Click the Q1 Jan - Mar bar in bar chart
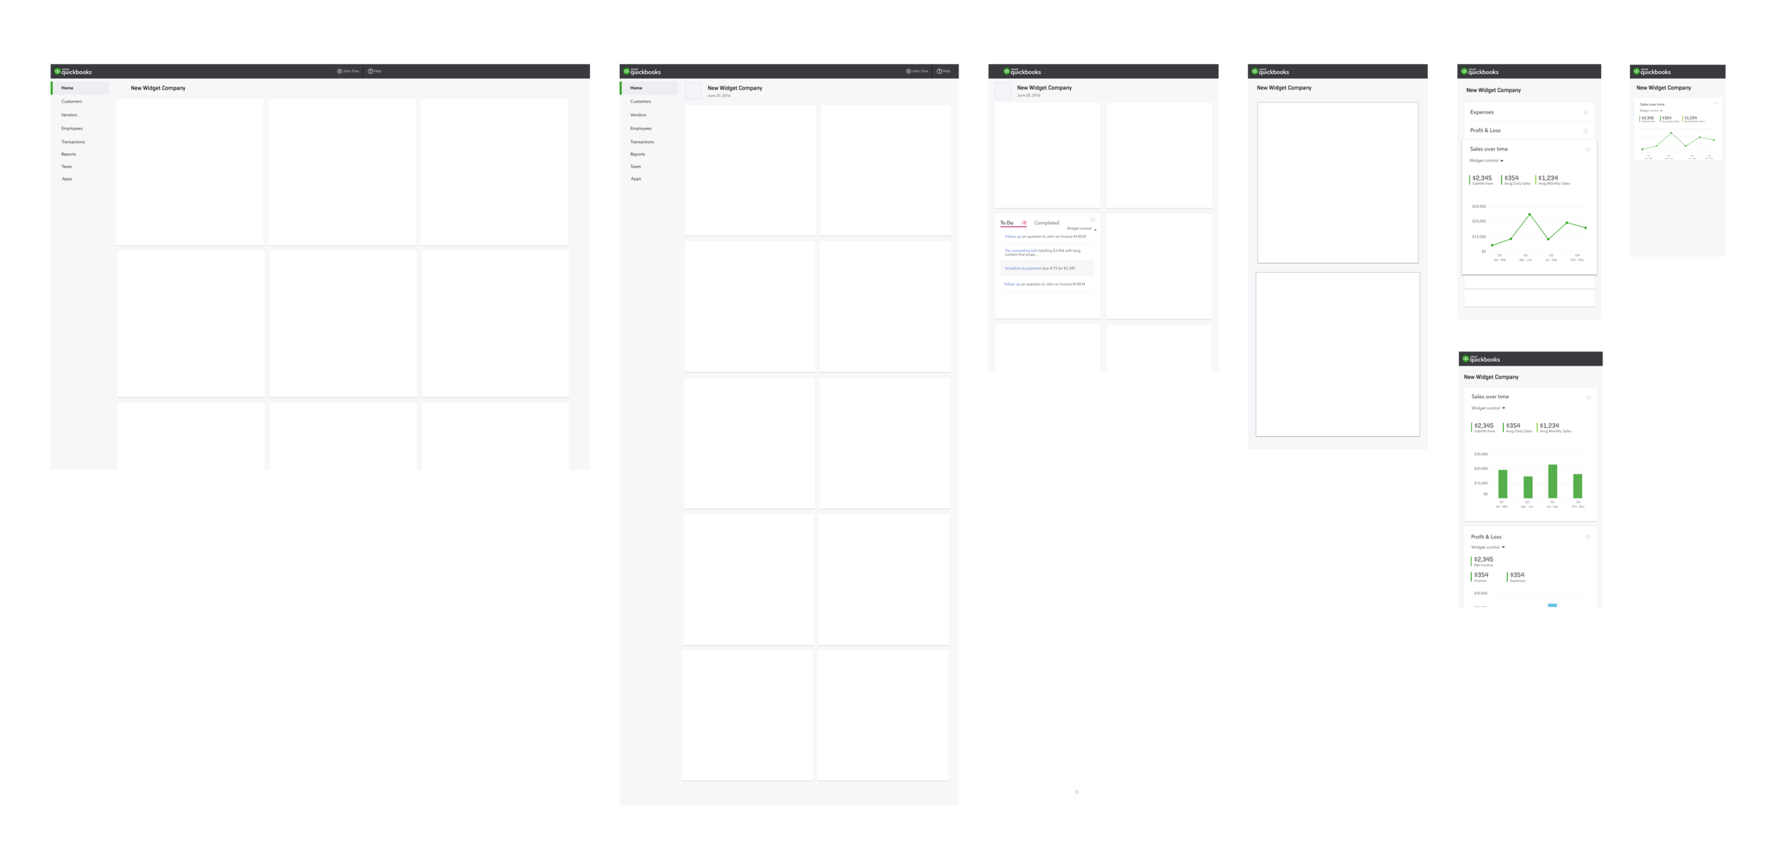This screenshot has width=1775, height=845. 1502,484
